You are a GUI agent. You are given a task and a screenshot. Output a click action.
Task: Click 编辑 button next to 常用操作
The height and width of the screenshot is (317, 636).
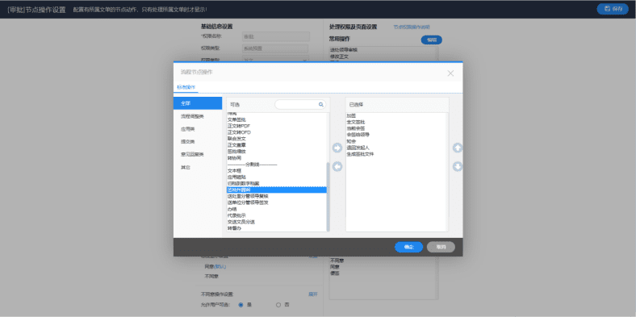[432, 40]
